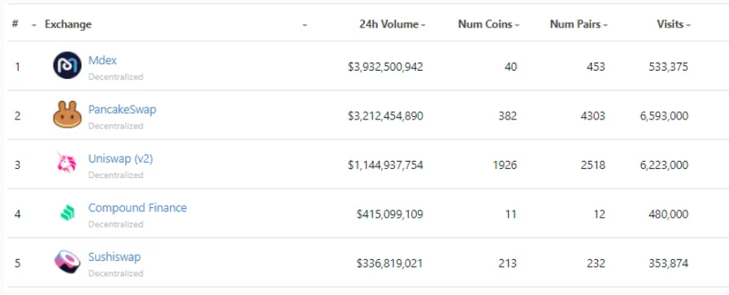729x295 pixels.
Task: Click the Compound Finance green logo
Action: pyautogui.click(x=67, y=213)
